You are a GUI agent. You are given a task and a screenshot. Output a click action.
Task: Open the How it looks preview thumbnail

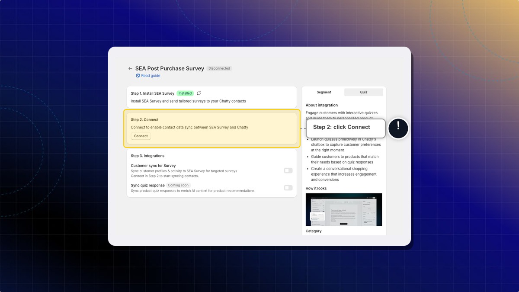(x=344, y=209)
